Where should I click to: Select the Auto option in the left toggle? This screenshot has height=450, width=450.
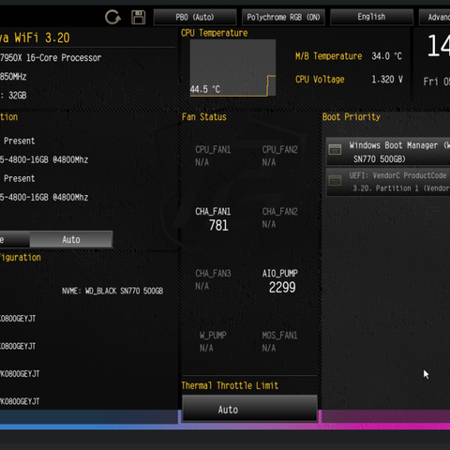(71, 240)
